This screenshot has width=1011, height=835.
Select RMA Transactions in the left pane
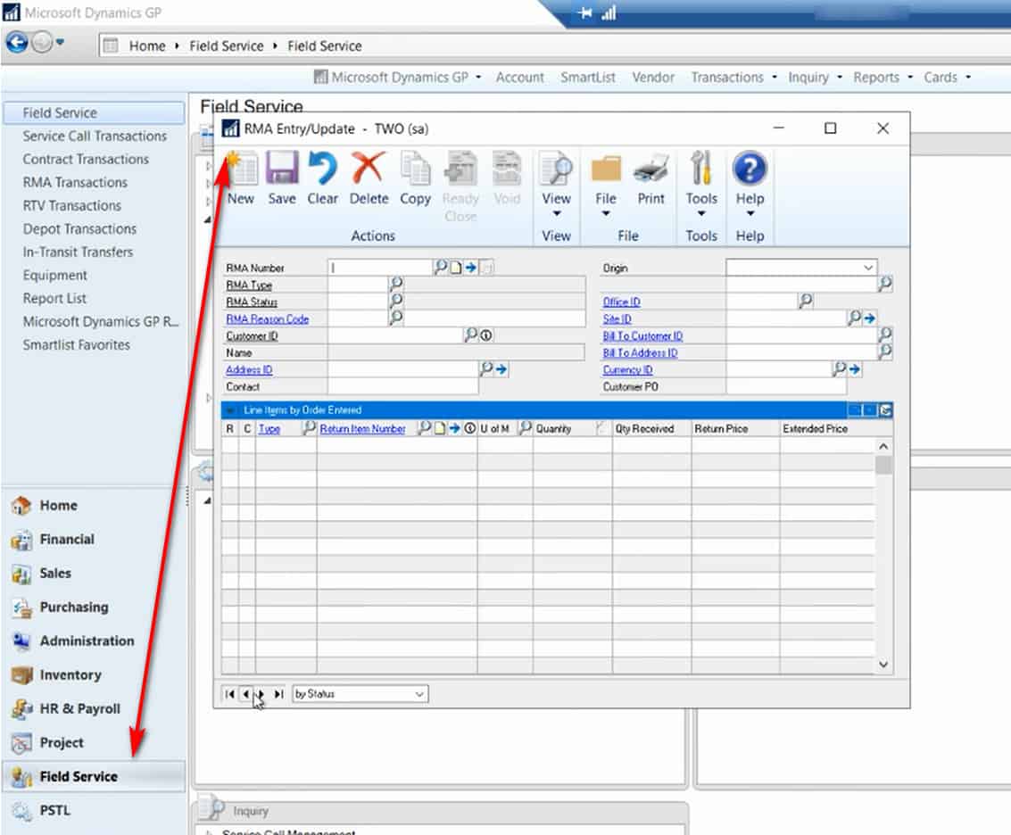[75, 183]
